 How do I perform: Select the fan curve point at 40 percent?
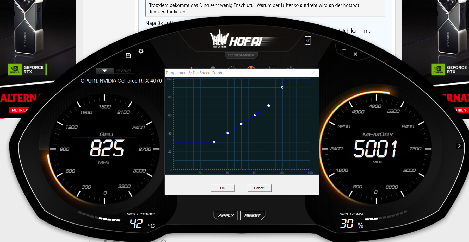pos(227,133)
